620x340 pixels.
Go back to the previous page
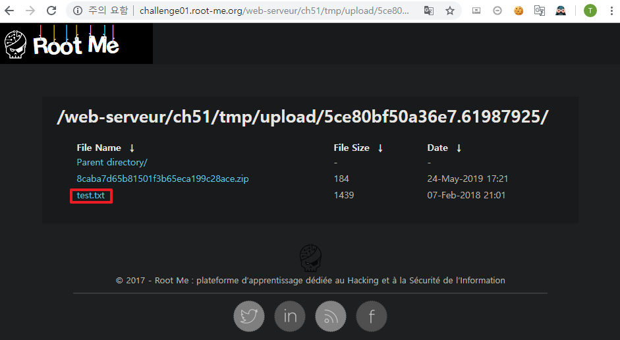pos(9,11)
